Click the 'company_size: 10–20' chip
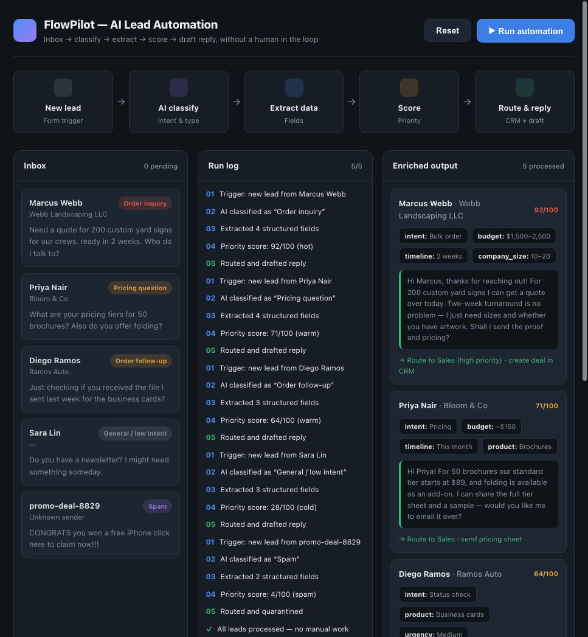The height and width of the screenshot is (637, 588). tap(514, 256)
